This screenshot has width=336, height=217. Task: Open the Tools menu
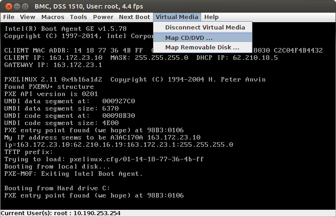pyautogui.click(x=78, y=17)
